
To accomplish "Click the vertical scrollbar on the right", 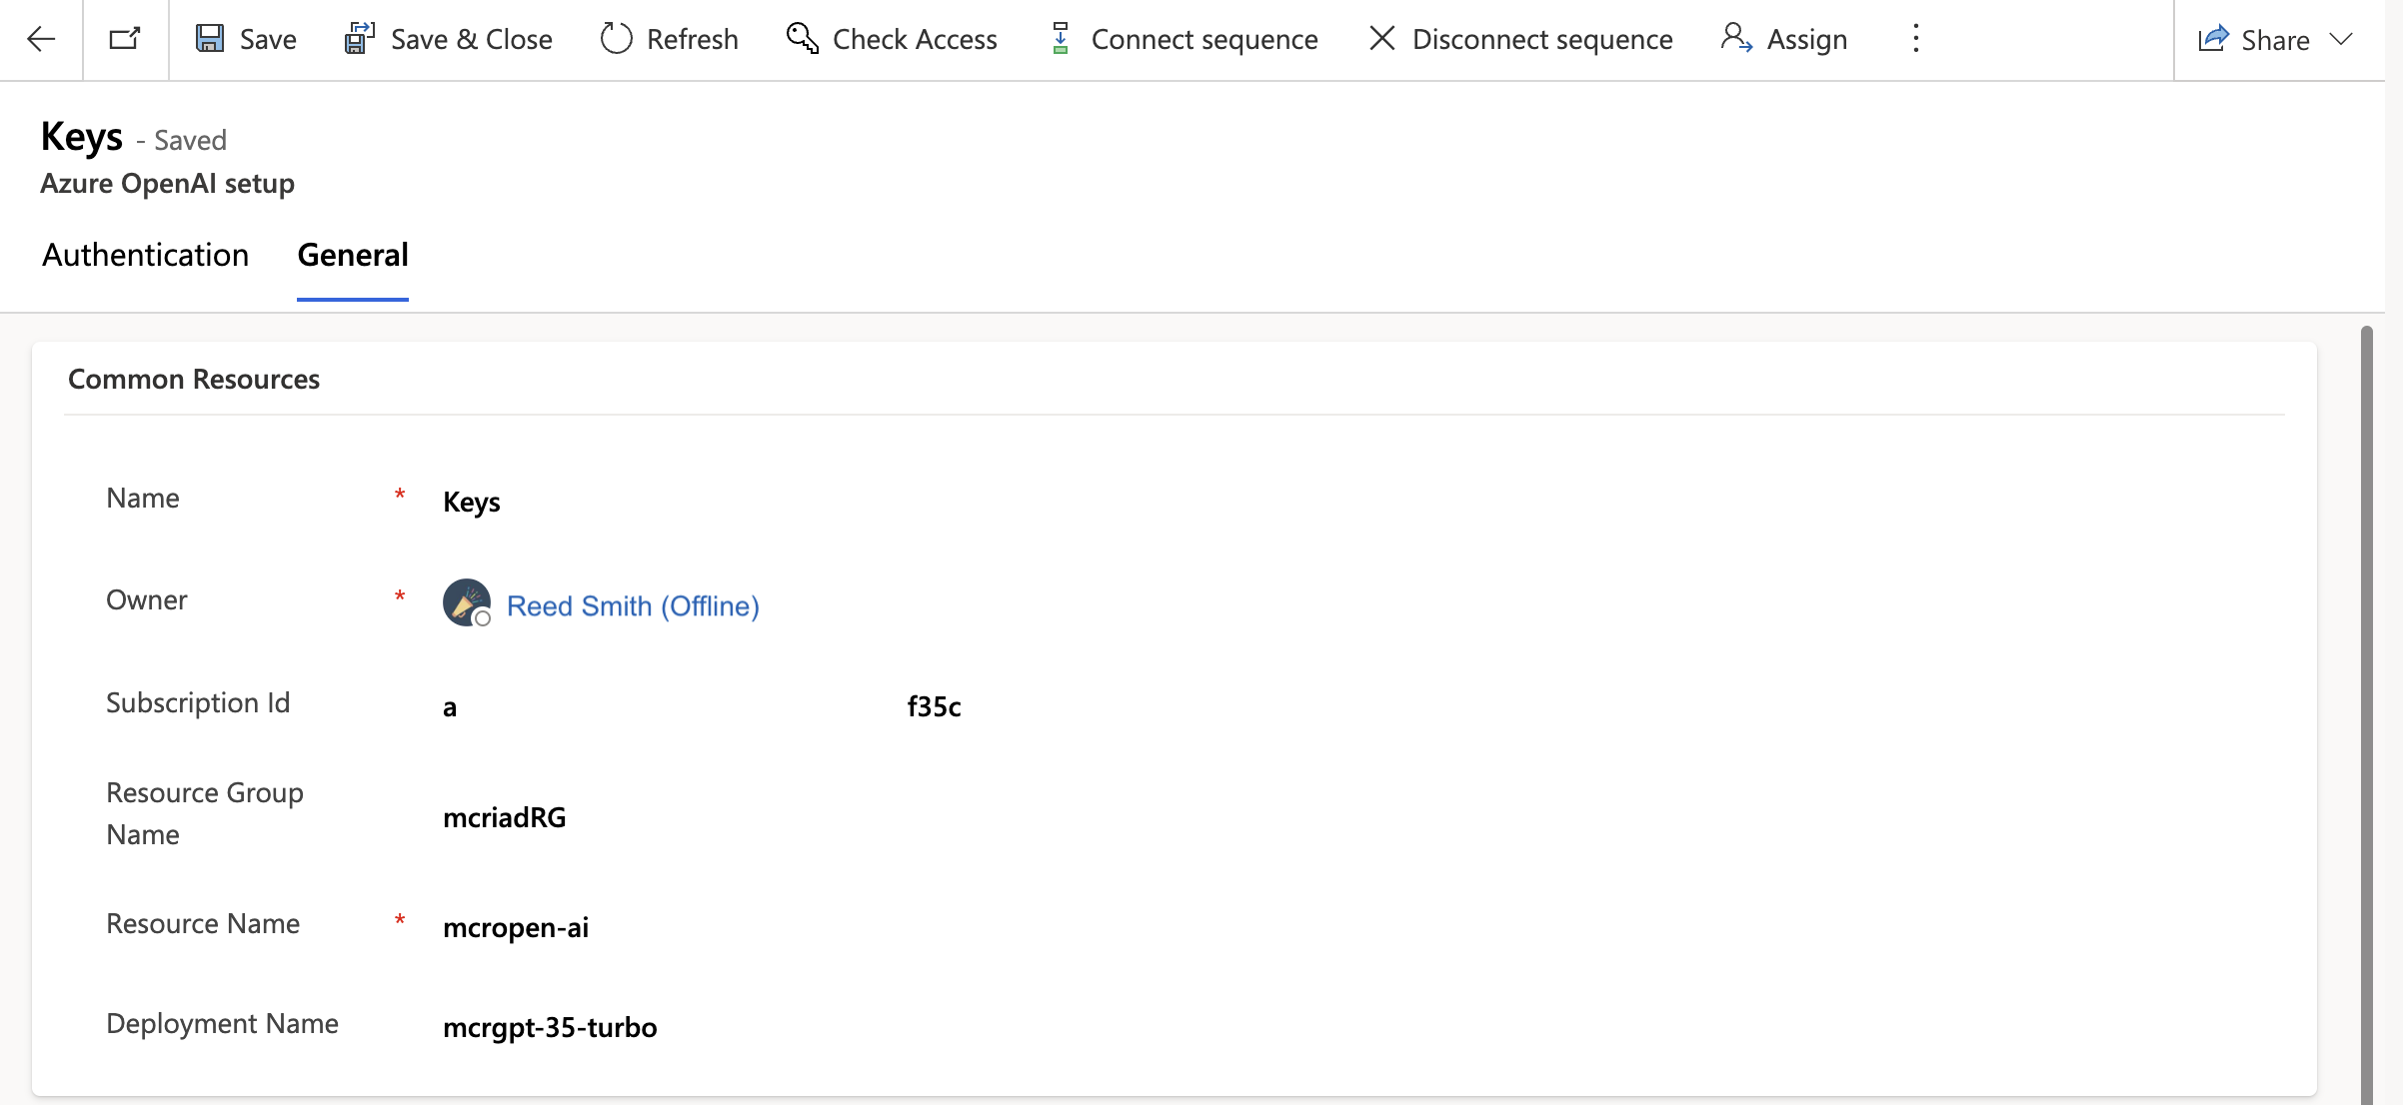I will pyautogui.click(x=2366, y=714).
